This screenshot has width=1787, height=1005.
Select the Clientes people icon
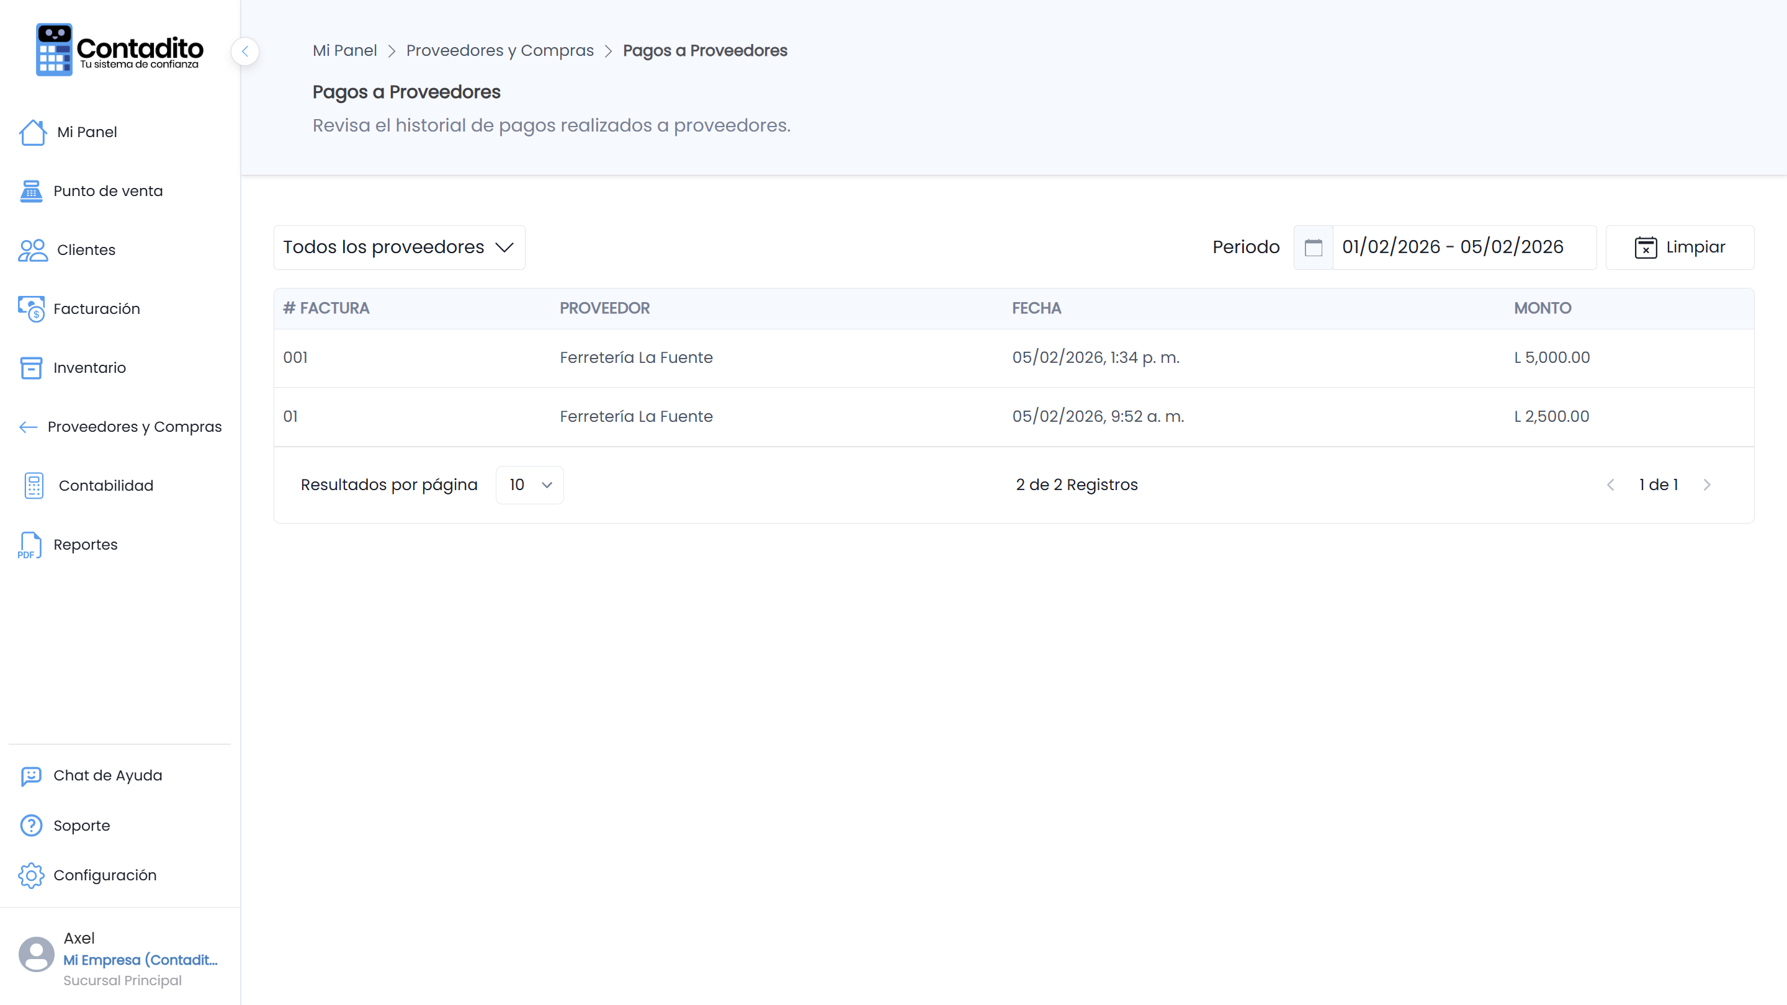pos(33,249)
